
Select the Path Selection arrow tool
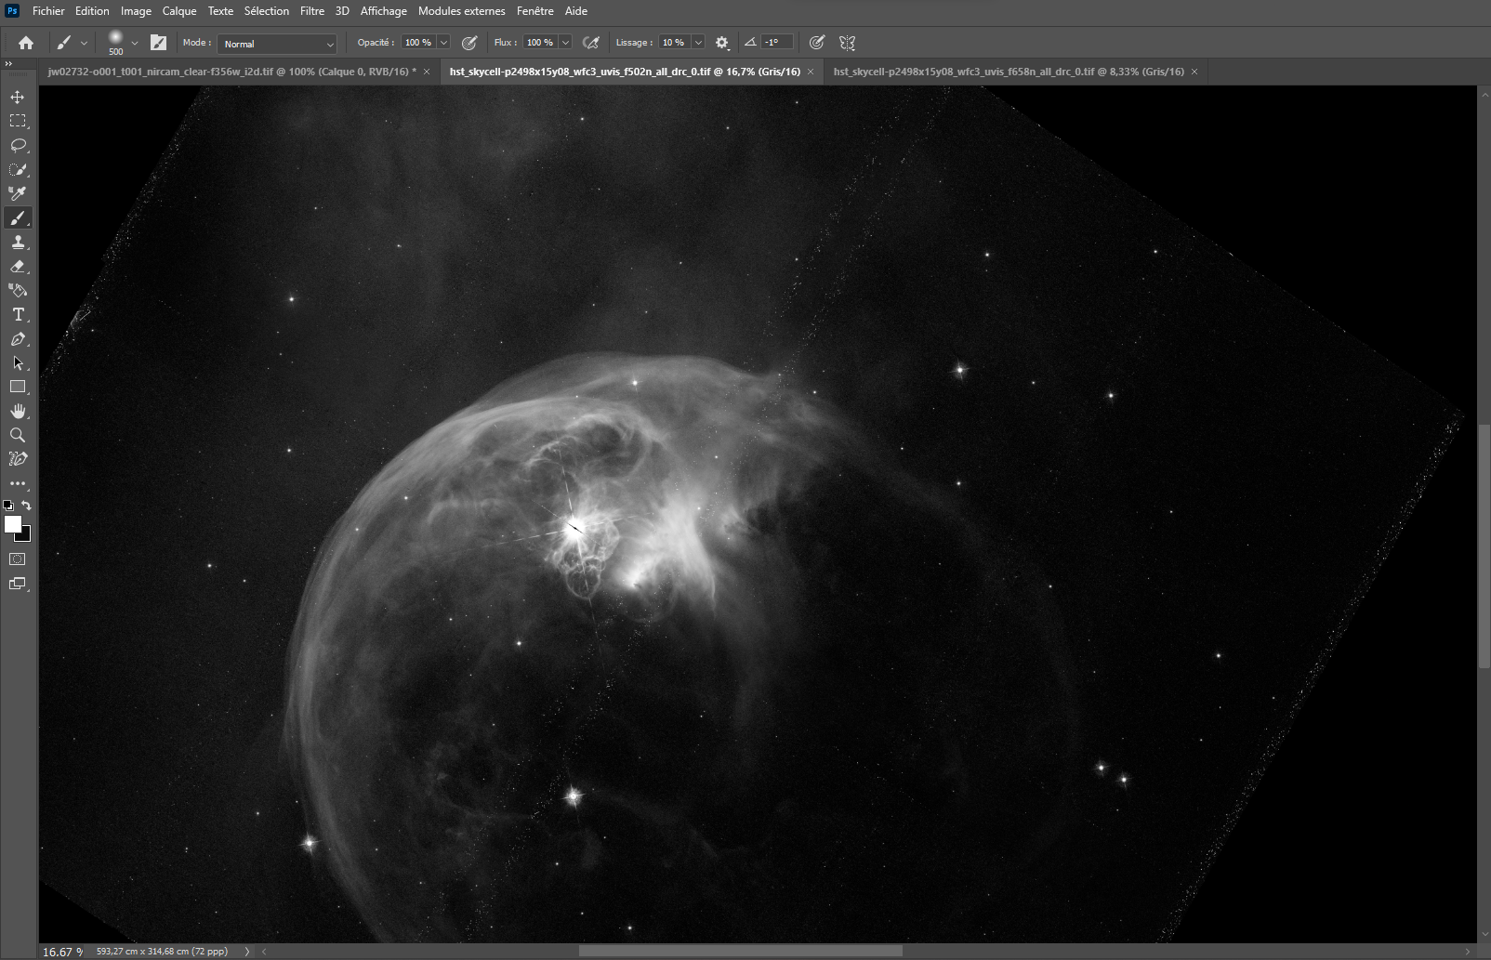[x=18, y=363]
